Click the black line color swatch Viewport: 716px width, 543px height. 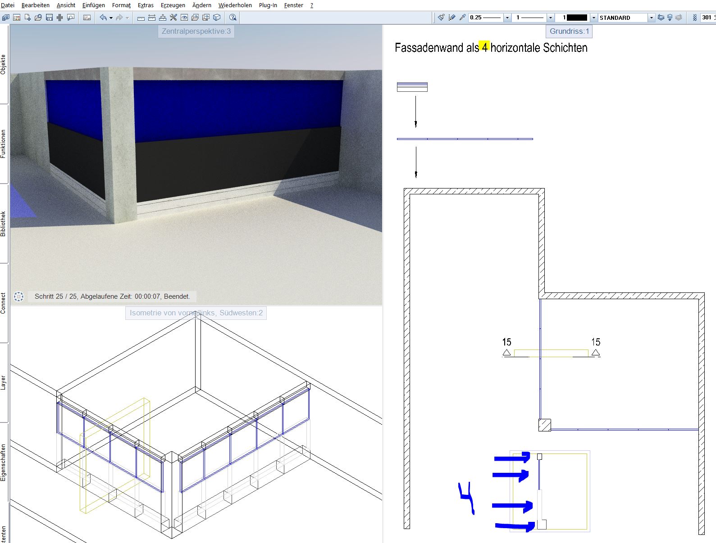click(577, 18)
